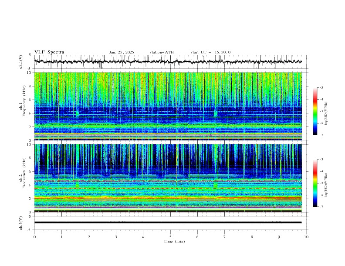345x266 pixels.
Task: Click ch.1 spectrogram burst near 4 kHz at 1.6 min
Action: click(x=77, y=113)
